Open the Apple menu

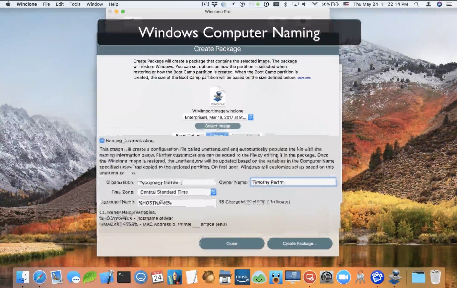pos(8,4)
